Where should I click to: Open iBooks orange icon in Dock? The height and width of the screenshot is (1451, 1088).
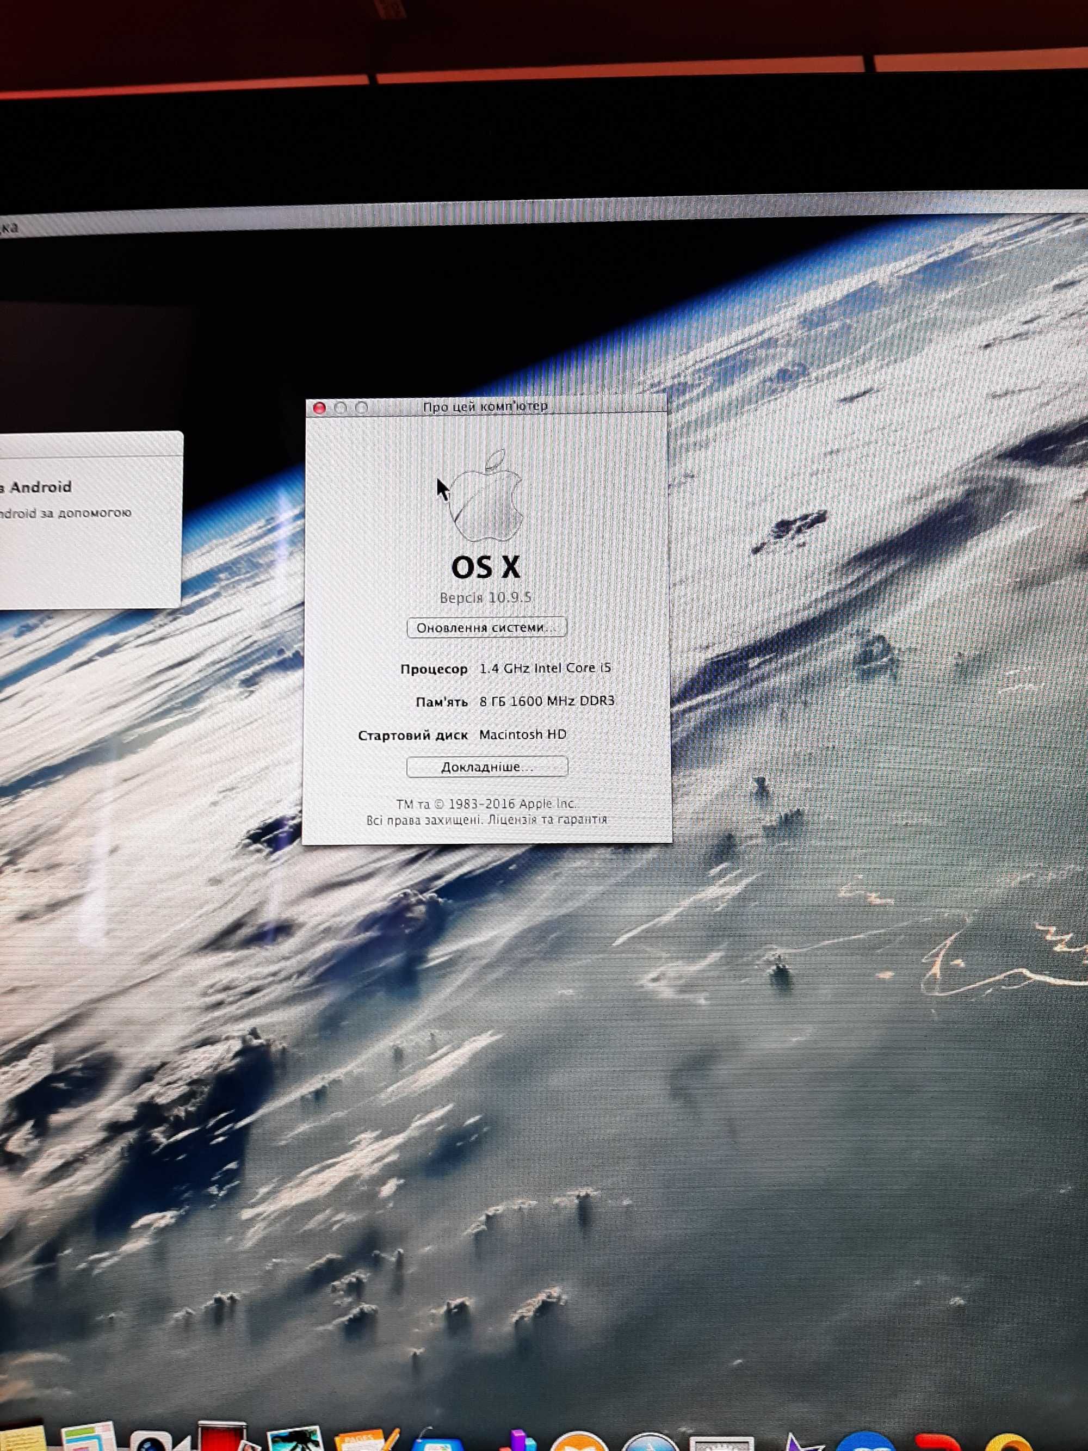579,1442
